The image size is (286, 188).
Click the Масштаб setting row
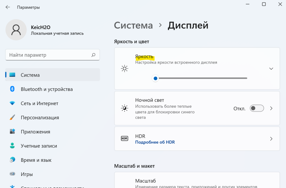pyautogui.click(x=197, y=180)
